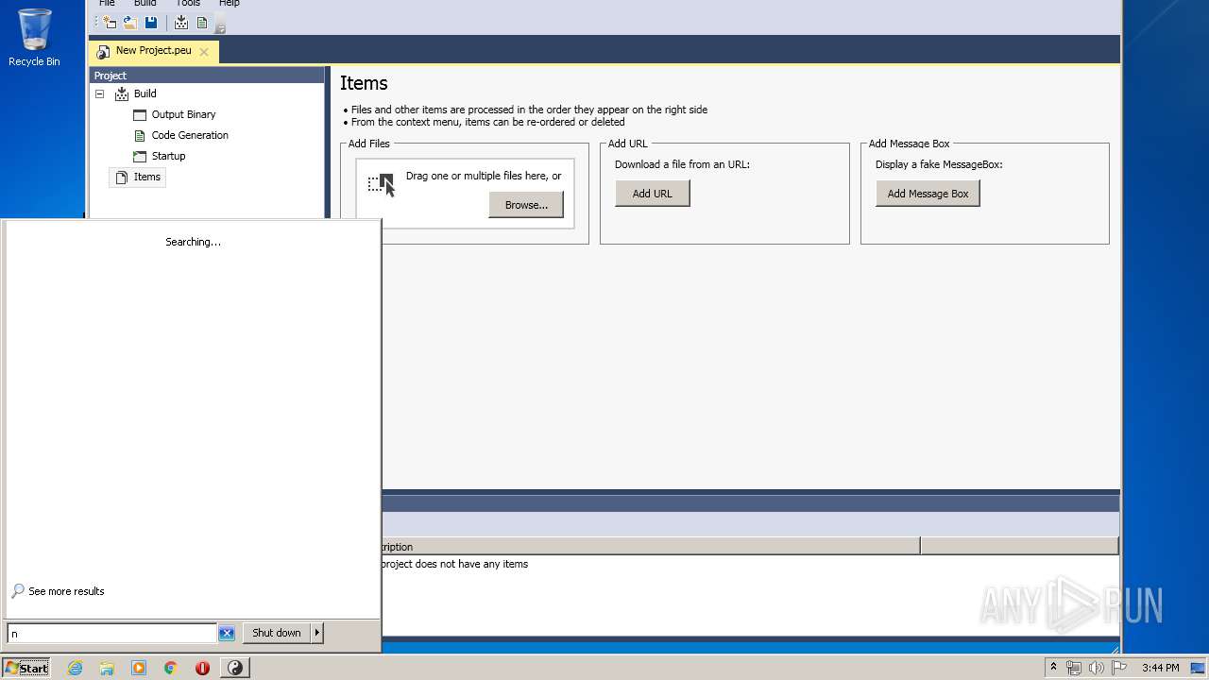Click the project has no items message
Image resolution: width=1209 pixels, height=680 pixels.
coord(454,564)
